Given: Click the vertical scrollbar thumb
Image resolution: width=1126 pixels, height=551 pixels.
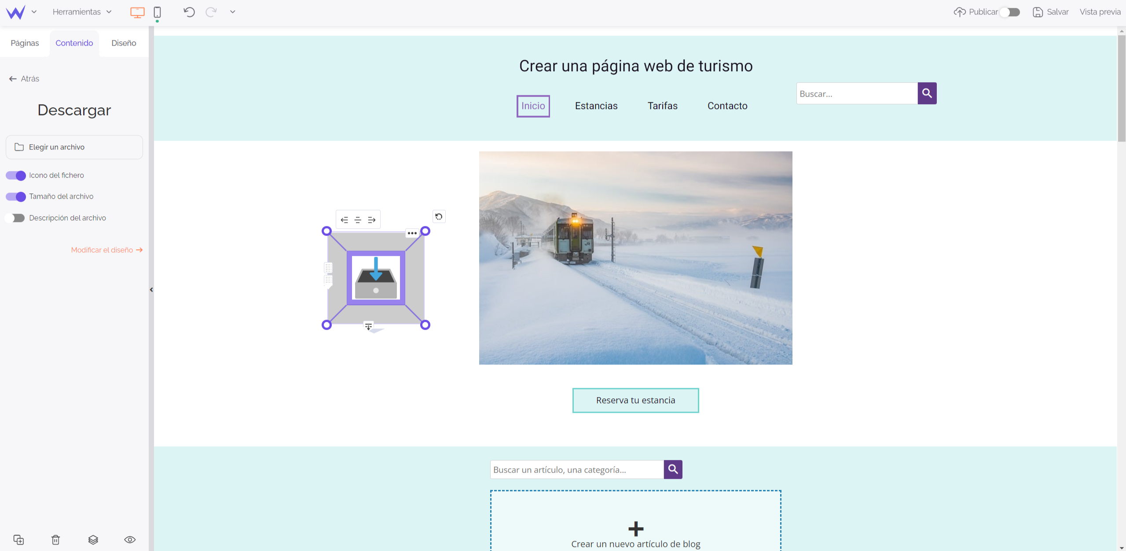Looking at the screenshot, I should point(1122,88).
